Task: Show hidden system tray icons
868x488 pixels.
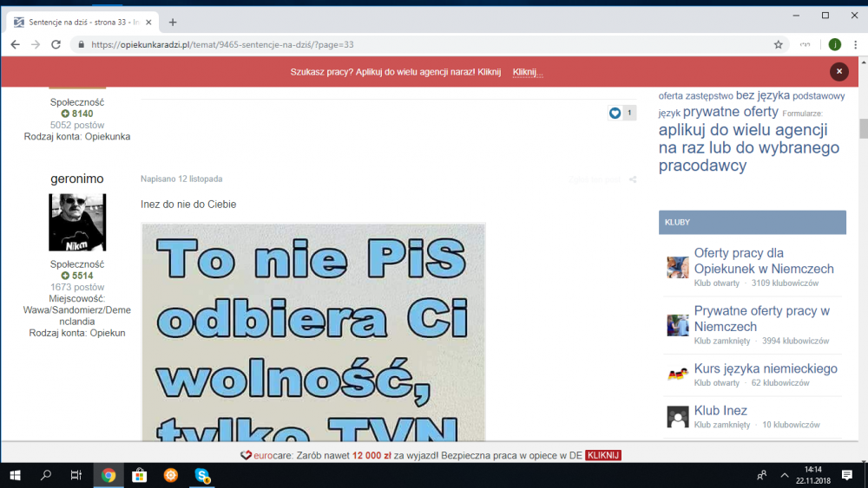Action: [x=785, y=475]
